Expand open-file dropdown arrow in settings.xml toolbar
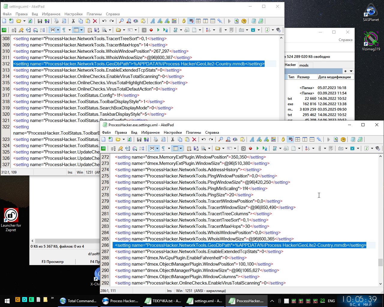The width and height of the screenshot is (384, 307). pyautogui.click(x=24, y=21)
